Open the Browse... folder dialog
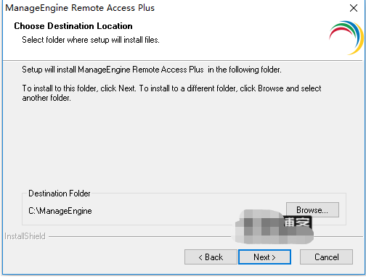This screenshot has height=279, width=366. tap(312, 210)
